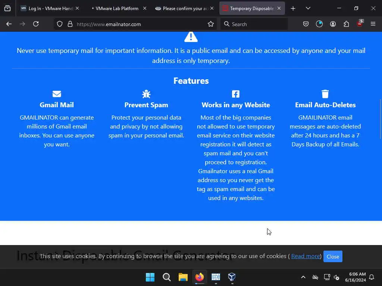Open Save to Pocket button
Viewport: 382px width, 286px height.
[x=306, y=24]
